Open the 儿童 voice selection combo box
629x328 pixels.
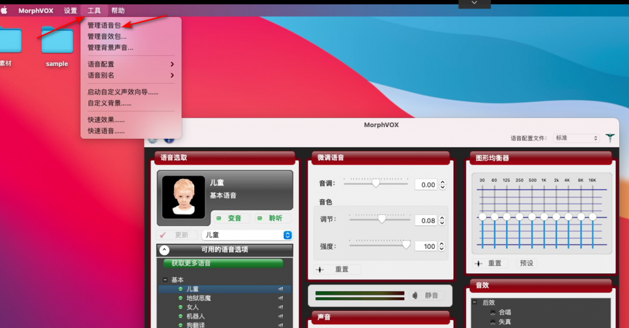pos(247,235)
